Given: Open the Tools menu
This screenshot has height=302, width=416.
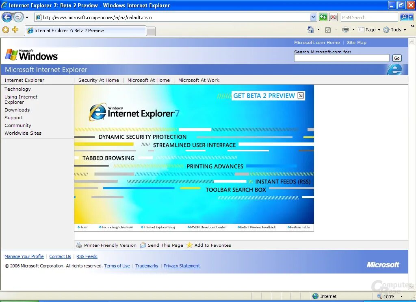Looking at the screenshot, I should (394, 30).
